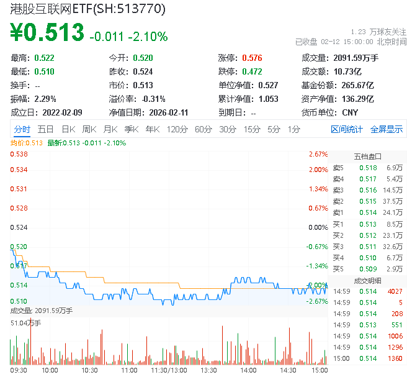This screenshot has width=407, height=382.
Task: Select the 日K daily candlestick tab
Action: (x=68, y=129)
